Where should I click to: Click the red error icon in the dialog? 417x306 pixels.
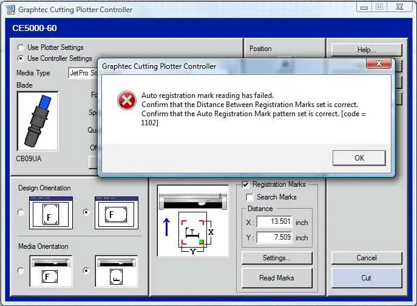pos(127,100)
